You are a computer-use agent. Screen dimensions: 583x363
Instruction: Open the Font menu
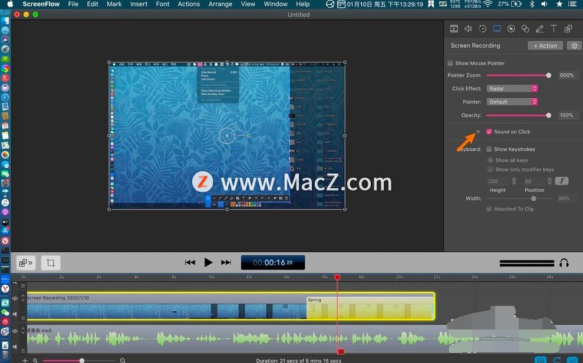(163, 4)
